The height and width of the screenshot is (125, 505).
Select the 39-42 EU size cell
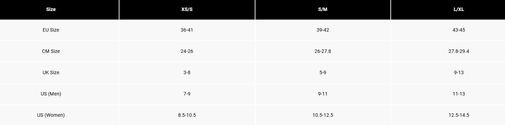323,30
